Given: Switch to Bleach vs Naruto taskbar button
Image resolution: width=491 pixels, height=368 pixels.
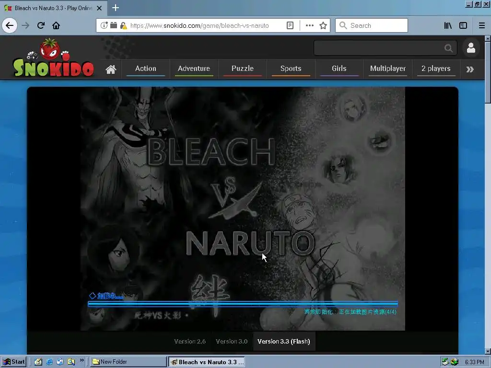Looking at the screenshot, I should coord(207,362).
